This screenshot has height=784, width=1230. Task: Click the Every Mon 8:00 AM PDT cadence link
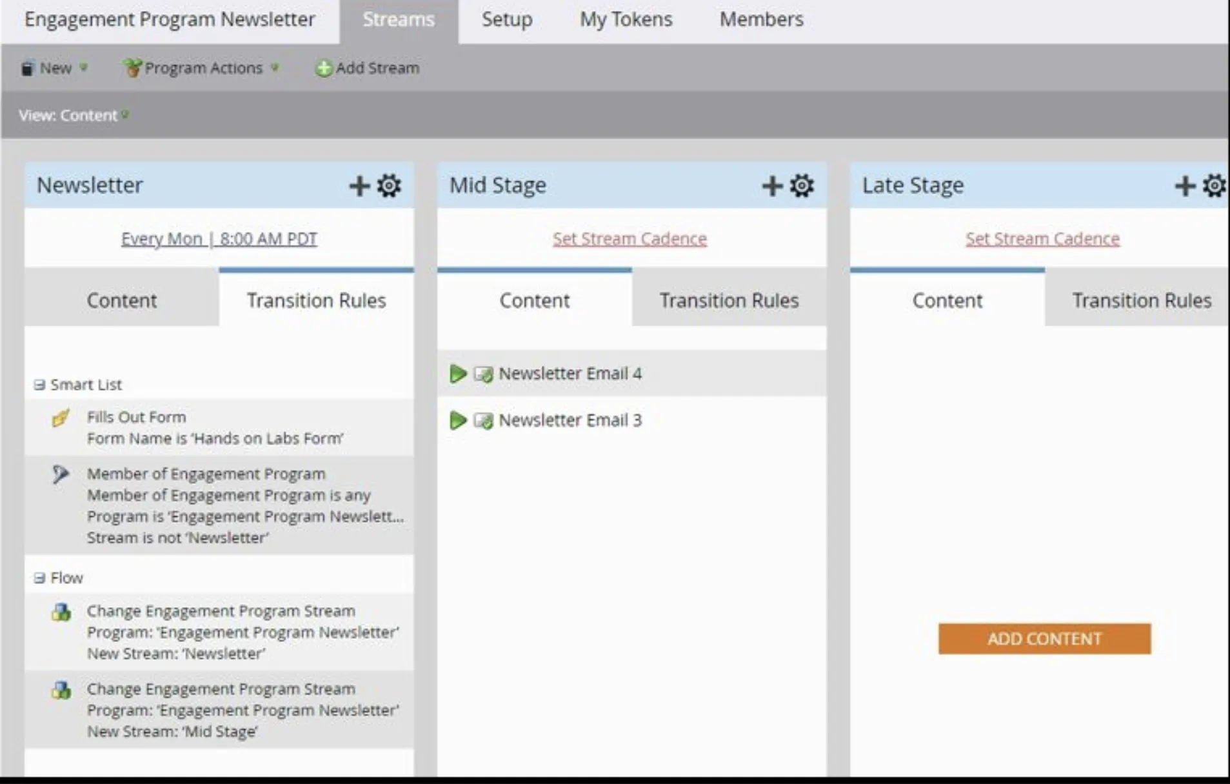[x=219, y=239]
